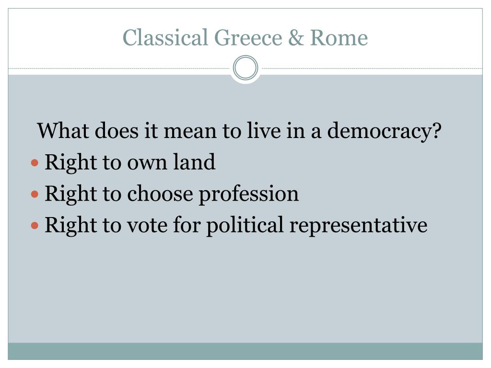The width and height of the screenshot is (491, 368).
Task: Click the circle ornament below the title
Action: pyautogui.click(x=245, y=68)
